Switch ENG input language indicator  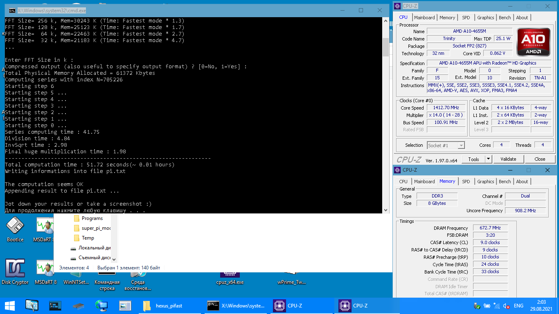[x=518, y=306]
